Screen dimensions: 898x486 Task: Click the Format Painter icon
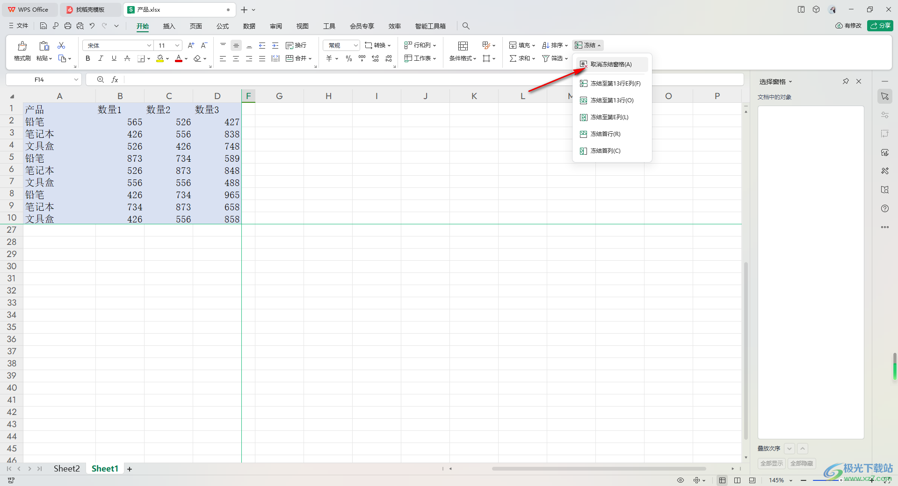22,46
